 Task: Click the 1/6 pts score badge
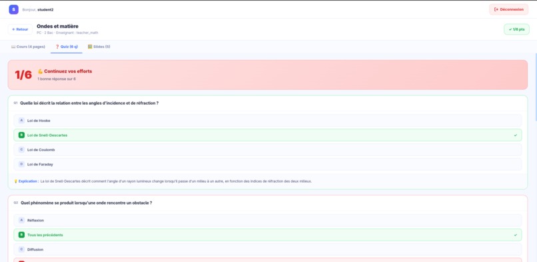pyautogui.click(x=516, y=29)
